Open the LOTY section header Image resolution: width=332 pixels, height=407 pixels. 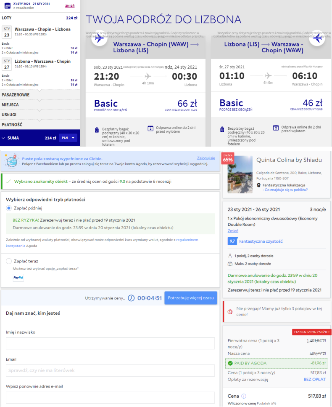[40, 18]
